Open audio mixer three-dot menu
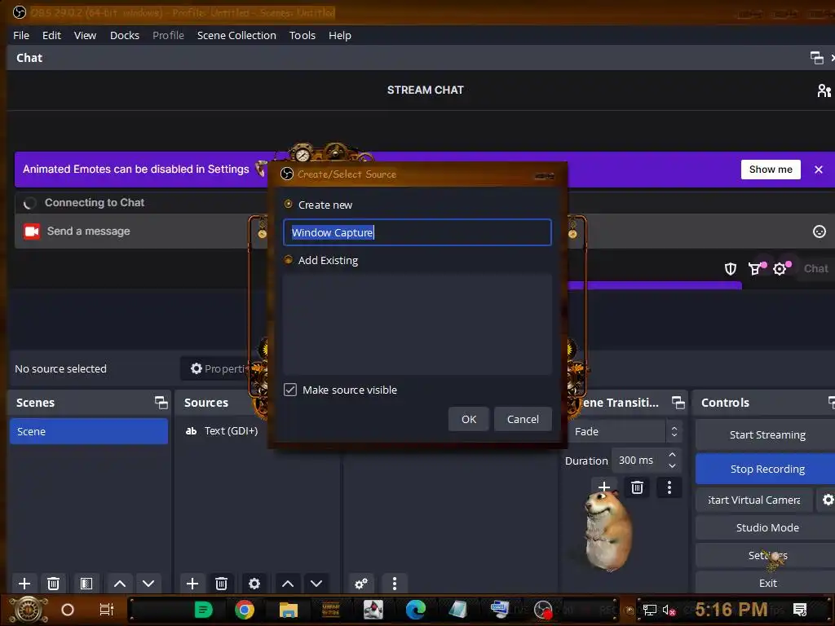 point(395,584)
